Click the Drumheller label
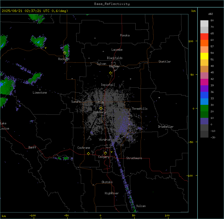Image resolution: width=224 pixels, height=219 pixels. 166,127
